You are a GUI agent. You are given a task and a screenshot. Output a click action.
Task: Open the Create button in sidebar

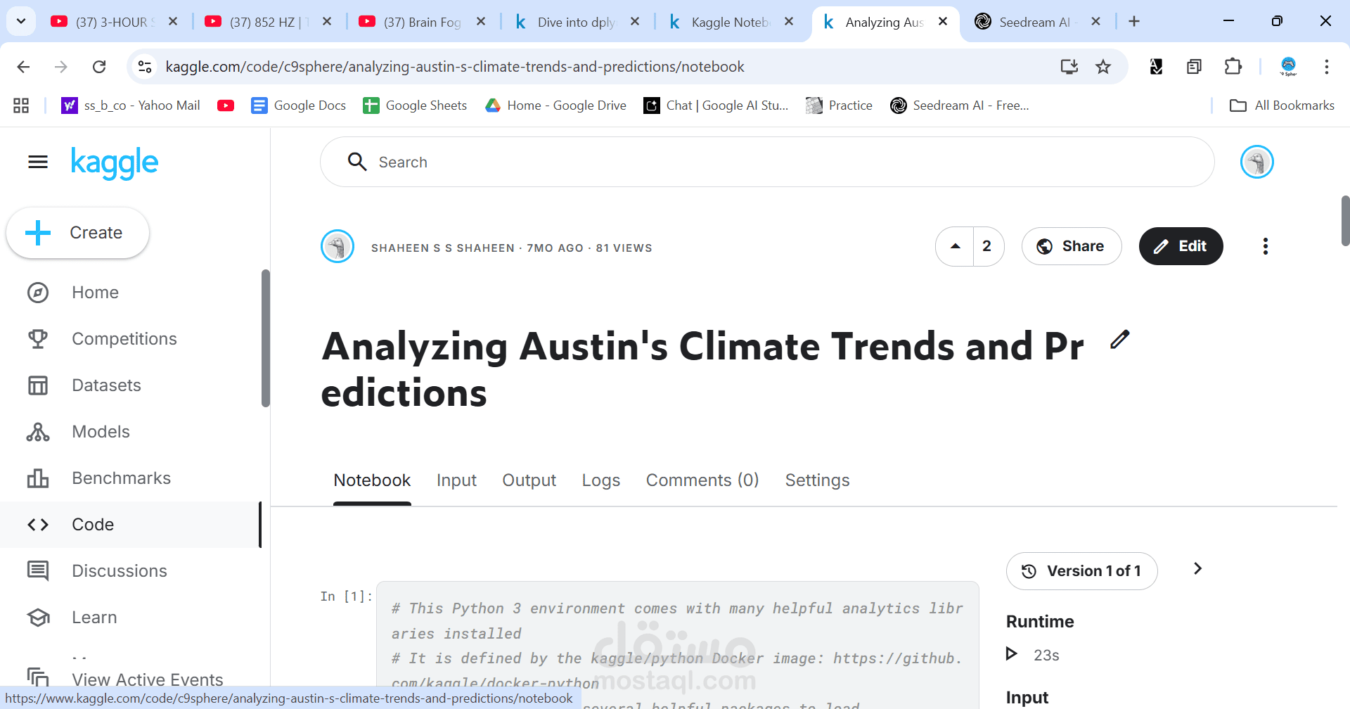[78, 233]
